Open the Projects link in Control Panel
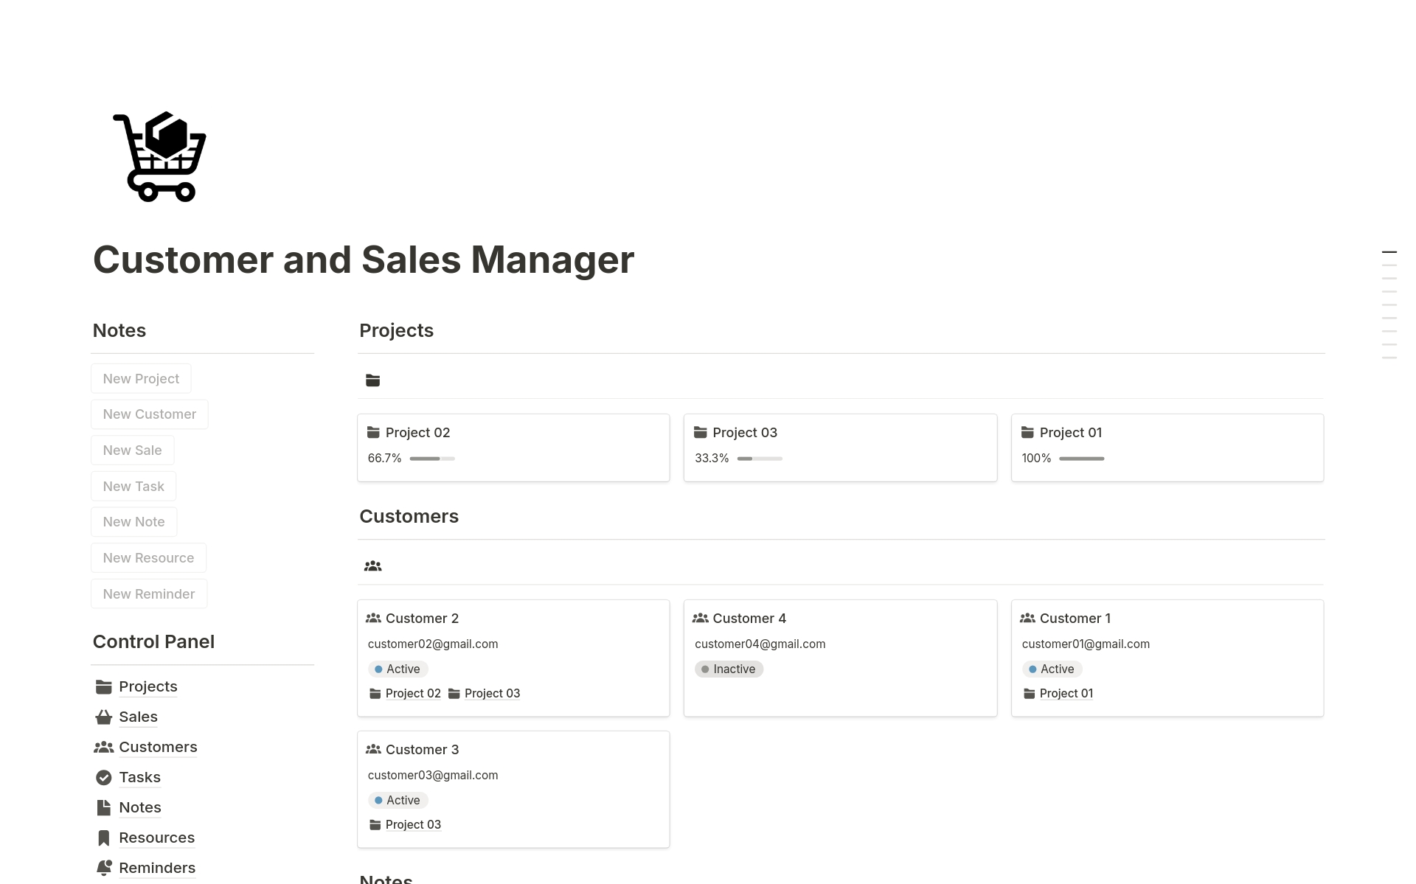The width and height of the screenshot is (1416, 884). 147,686
